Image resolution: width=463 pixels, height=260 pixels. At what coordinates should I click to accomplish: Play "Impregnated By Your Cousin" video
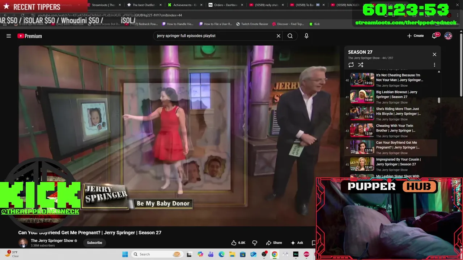tap(391, 164)
